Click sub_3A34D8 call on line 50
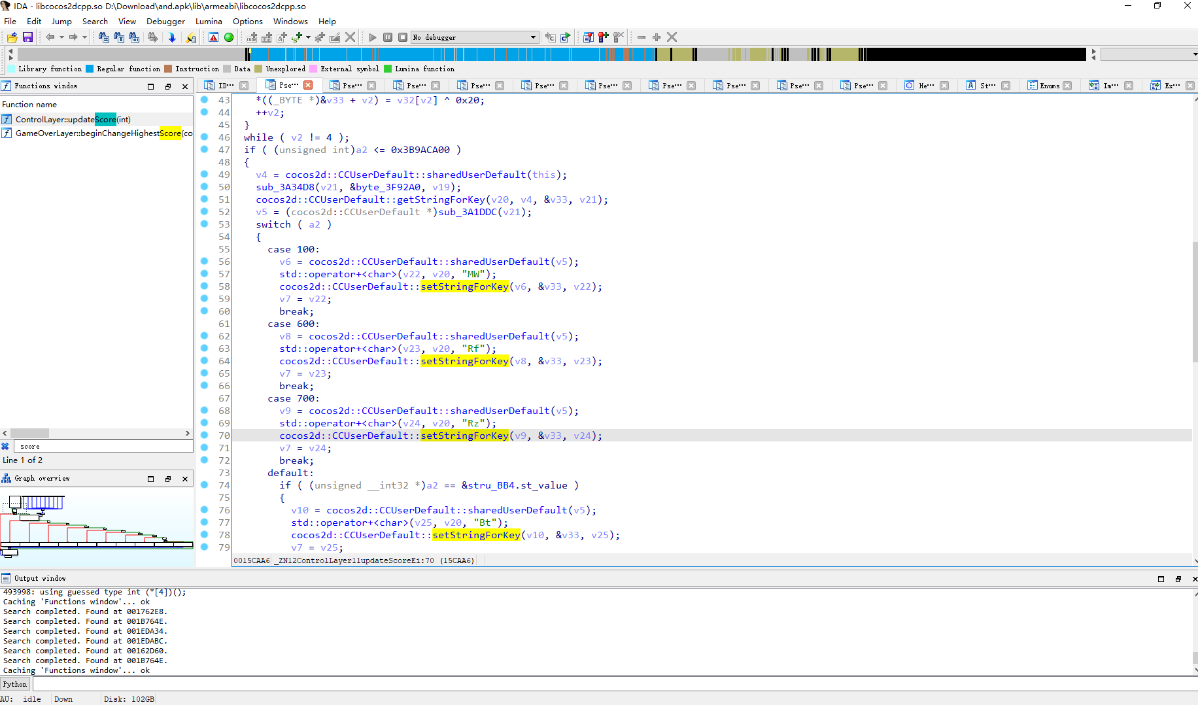 (x=285, y=187)
